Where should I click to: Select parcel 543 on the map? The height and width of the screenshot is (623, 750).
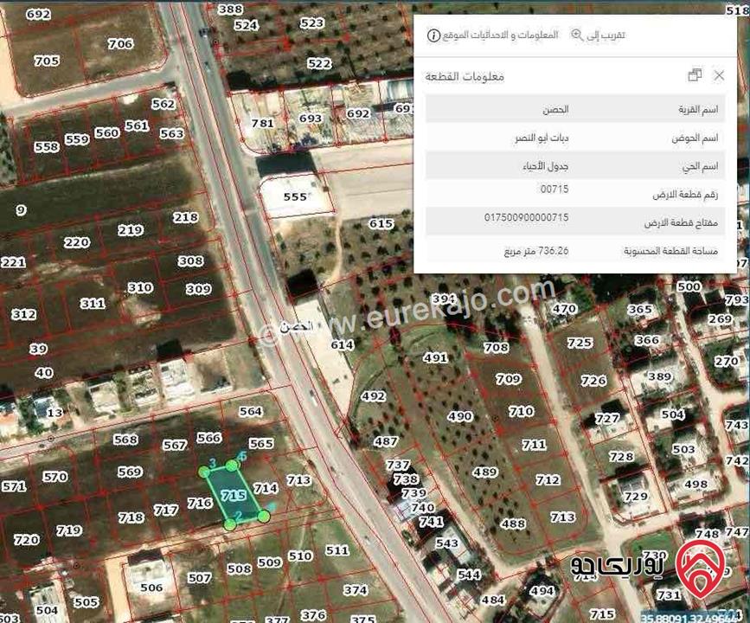click(x=446, y=543)
